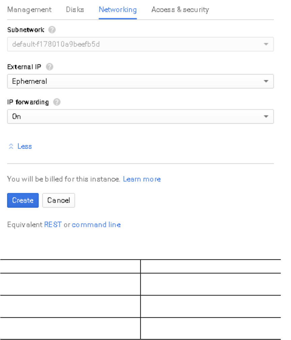Click the External IP help icon

pyautogui.click(x=49, y=67)
